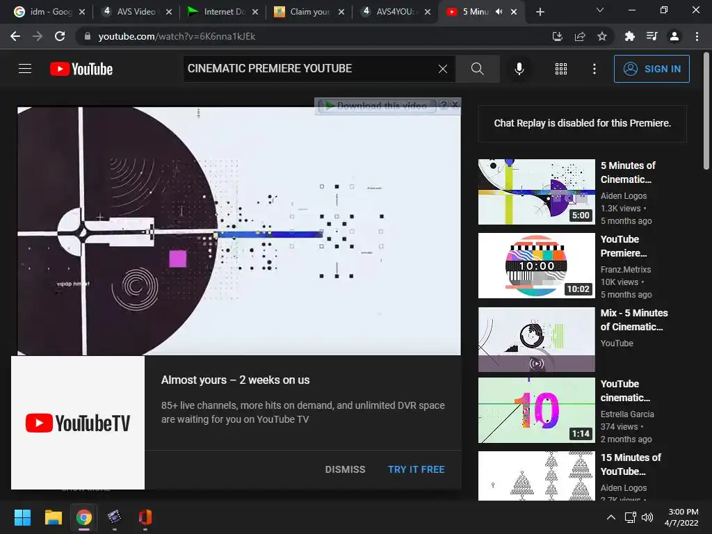
Task: Clear the search box text with X
Action: [x=443, y=69]
